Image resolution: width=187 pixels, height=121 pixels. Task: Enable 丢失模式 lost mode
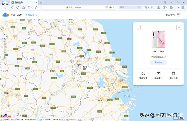158,75
